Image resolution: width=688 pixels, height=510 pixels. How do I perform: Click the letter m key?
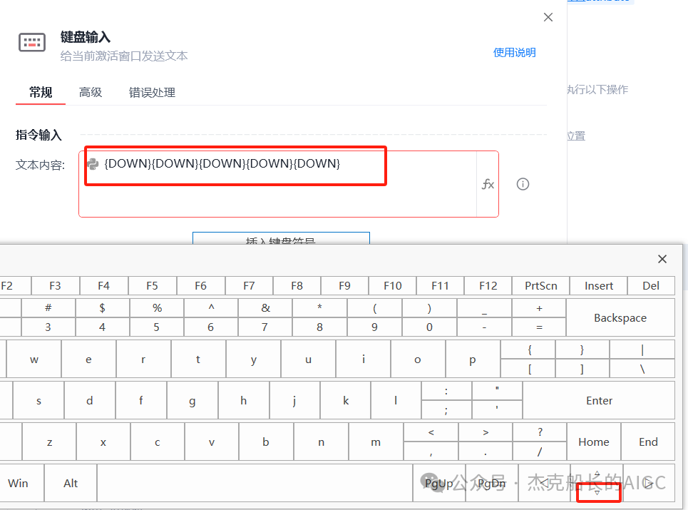coord(376,442)
